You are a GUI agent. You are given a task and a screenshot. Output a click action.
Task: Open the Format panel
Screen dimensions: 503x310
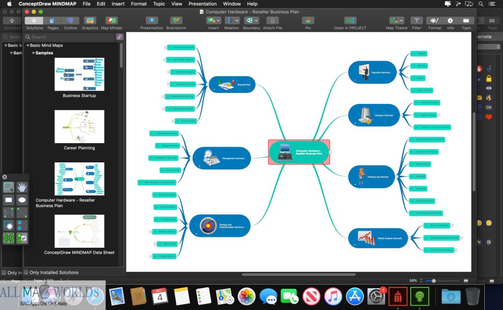[x=434, y=21]
